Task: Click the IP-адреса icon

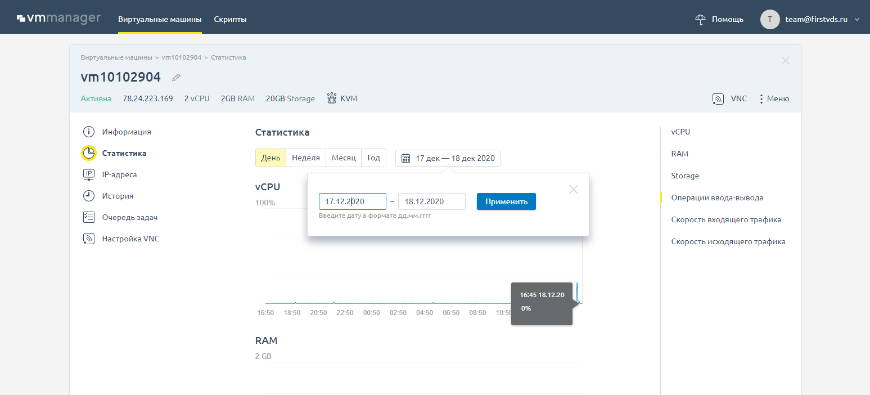Action: (88, 174)
